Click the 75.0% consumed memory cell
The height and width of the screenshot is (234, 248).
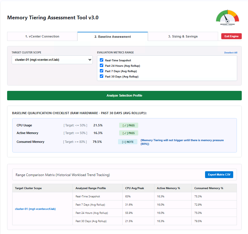point(214,213)
